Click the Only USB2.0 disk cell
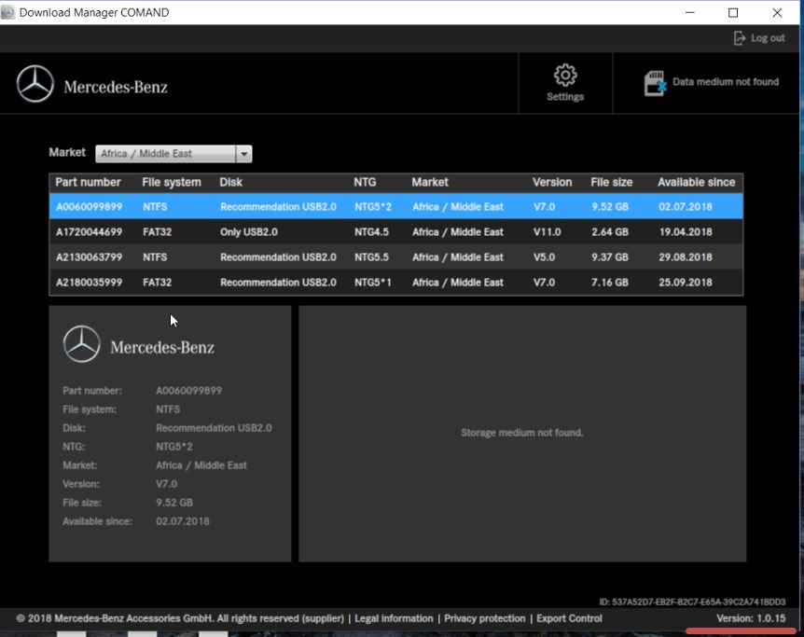The image size is (804, 637). pyautogui.click(x=249, y=232)
